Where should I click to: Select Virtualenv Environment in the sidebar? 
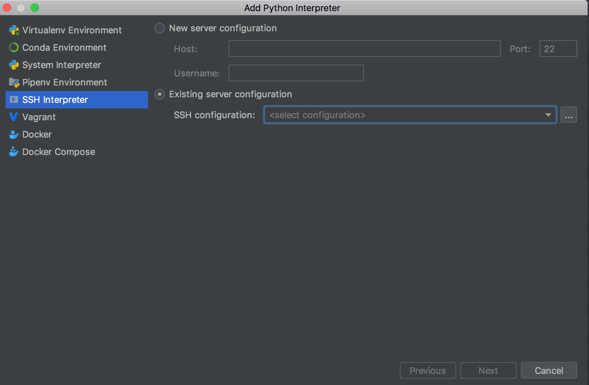[77, 30]
